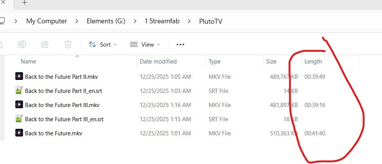Screen dimensions: 382x164
Task: Open the See more ellipsis menu
Action: click(x=180, y=44)
